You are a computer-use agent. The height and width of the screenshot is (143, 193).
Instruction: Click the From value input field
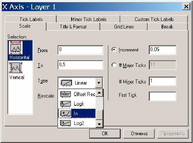pos(80,50)
